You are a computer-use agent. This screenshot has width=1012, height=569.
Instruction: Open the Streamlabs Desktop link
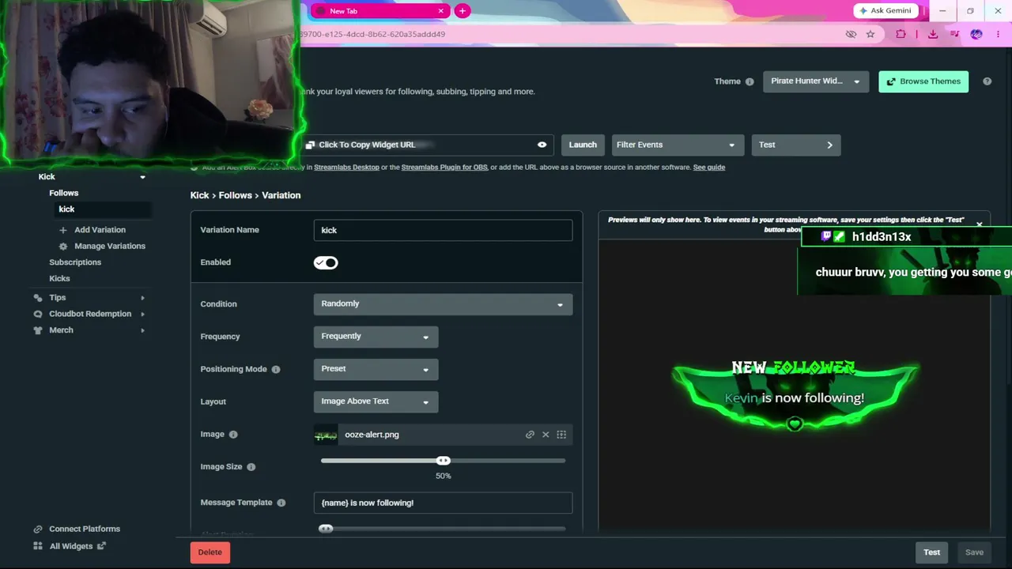coord(346,168)
